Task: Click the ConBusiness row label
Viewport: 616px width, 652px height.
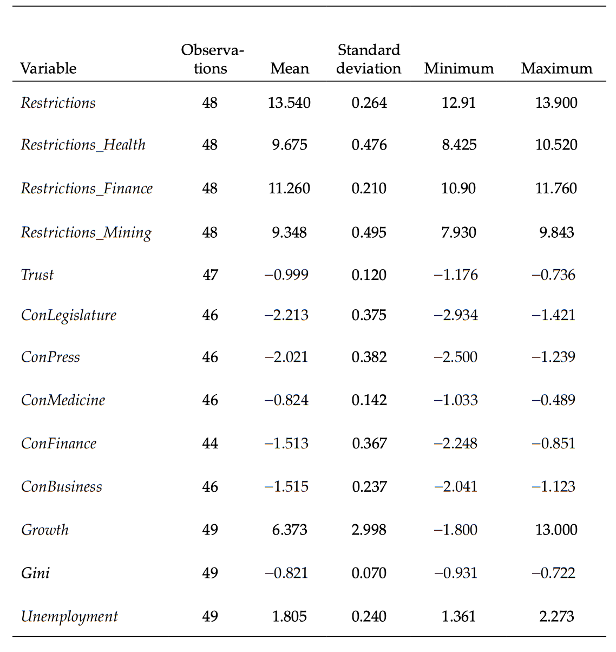Action: [61, 486]
